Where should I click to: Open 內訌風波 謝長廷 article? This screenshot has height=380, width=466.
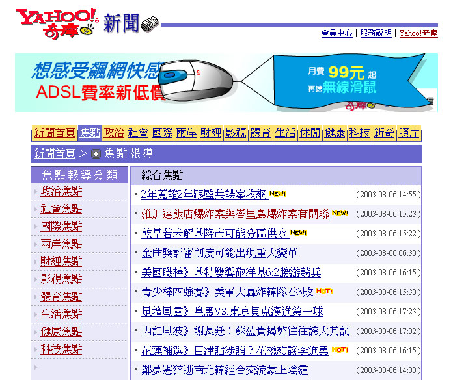245,331
